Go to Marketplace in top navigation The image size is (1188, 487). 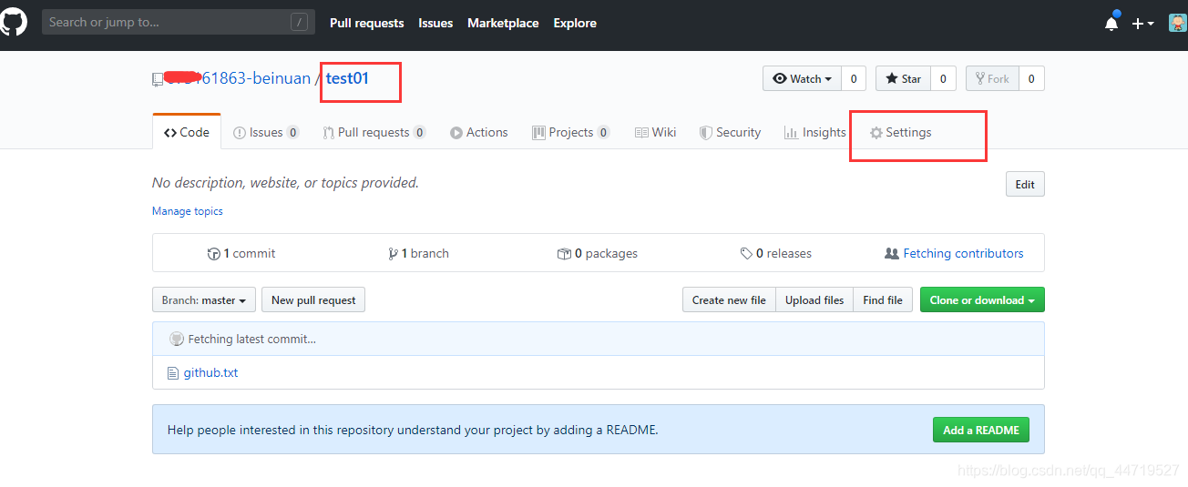503,23
